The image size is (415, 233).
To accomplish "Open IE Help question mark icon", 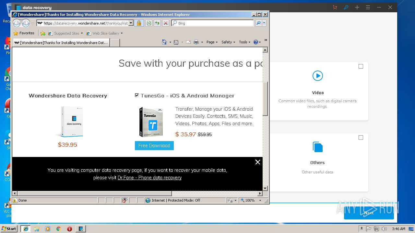I will [x=255, y=42].
